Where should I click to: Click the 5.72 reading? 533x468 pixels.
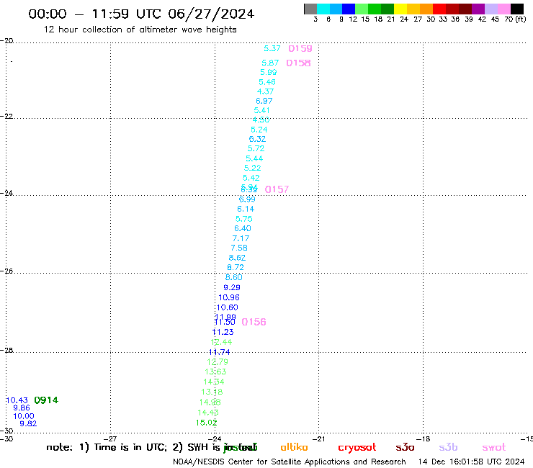tap(256, 148)
